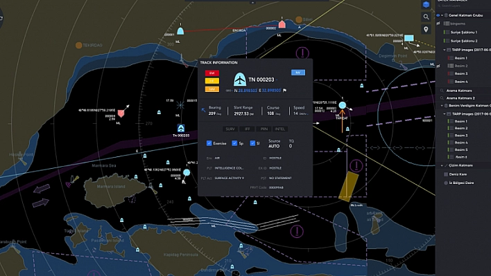This screenshot has height=276, width=491.
Task: Select the Tn 000203 aircraft track on map
Action: (x=181, y=129)
